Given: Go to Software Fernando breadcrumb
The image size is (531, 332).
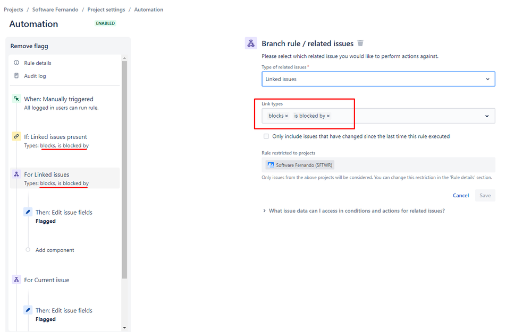Looking at the screenshot, I should [x=55, y=10].
